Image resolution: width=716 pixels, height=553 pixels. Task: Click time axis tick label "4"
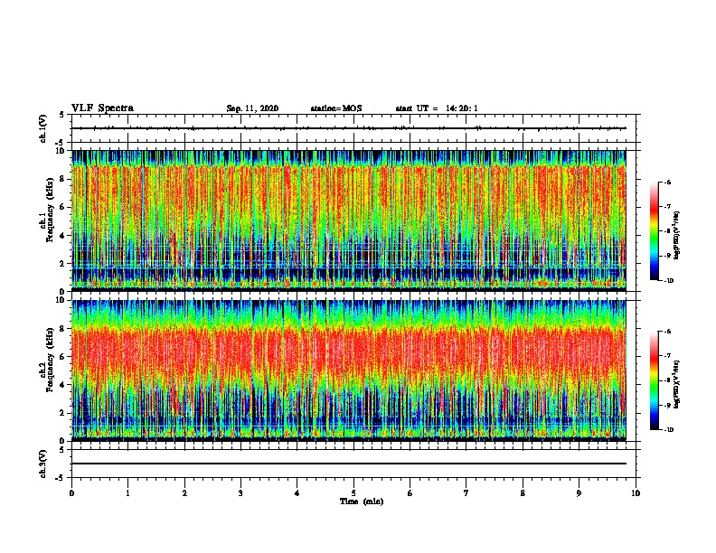[297, 493]
